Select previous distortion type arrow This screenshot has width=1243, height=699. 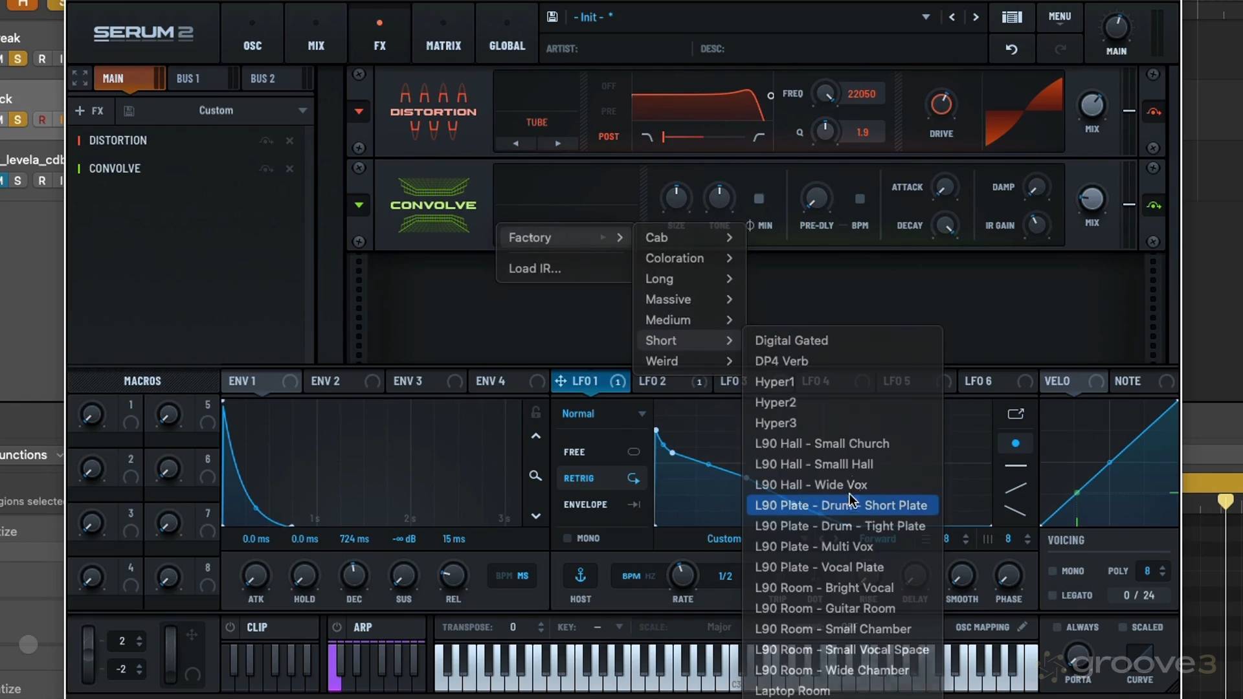click(516, 143)
